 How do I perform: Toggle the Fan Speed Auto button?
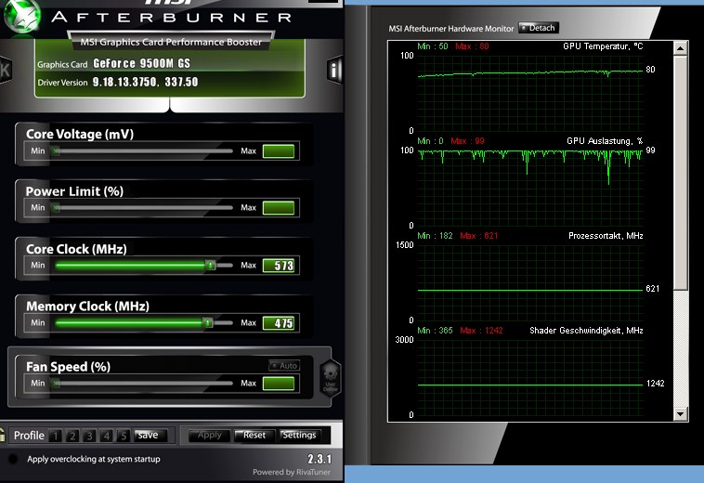pos(284,365)
